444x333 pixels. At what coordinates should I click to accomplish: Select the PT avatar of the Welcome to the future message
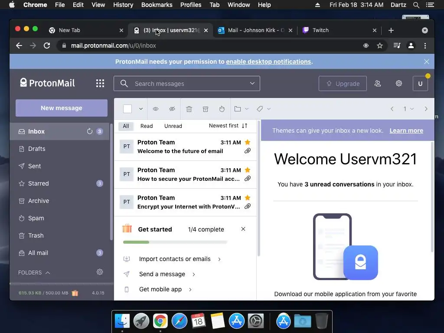(x=127, y=147)
